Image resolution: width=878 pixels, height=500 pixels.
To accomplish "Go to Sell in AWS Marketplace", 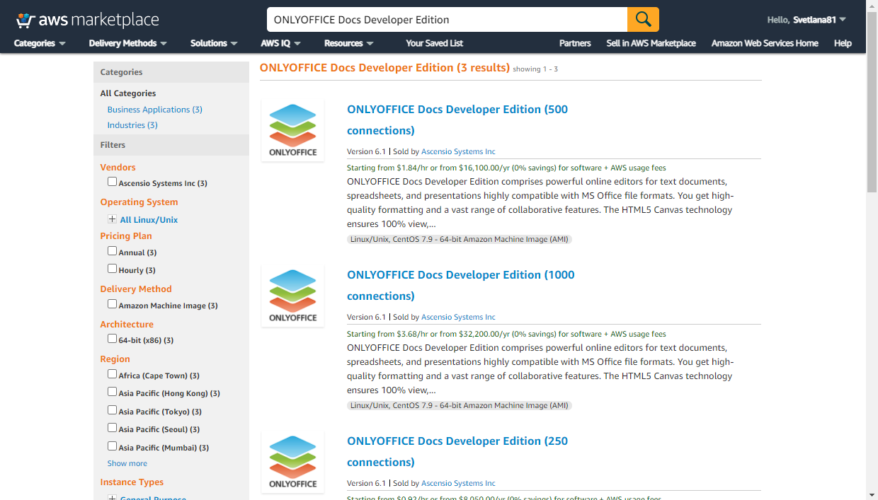I will [651, 43].
